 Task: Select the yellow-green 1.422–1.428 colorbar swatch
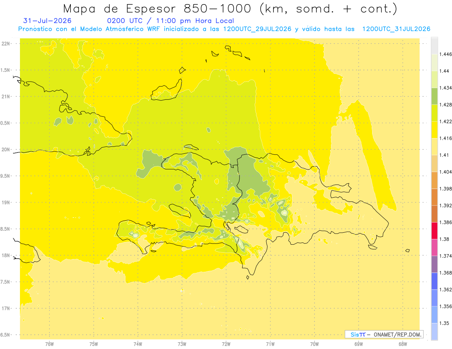tap(435, 113)
